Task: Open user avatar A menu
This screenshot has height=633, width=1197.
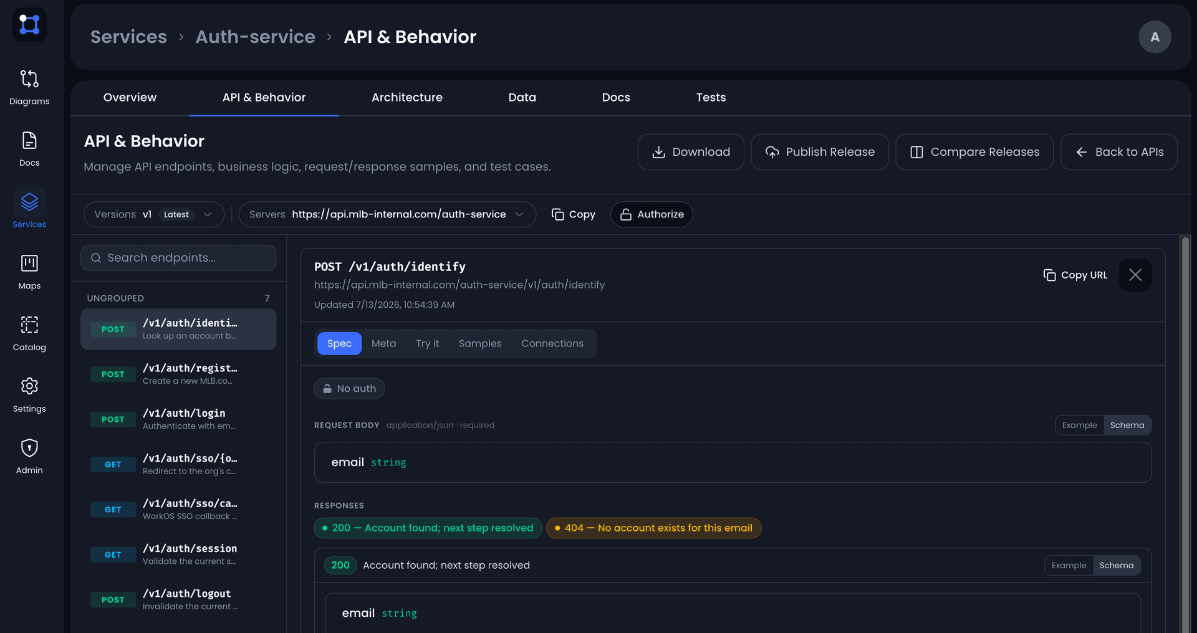Action: coord(1155,37)
